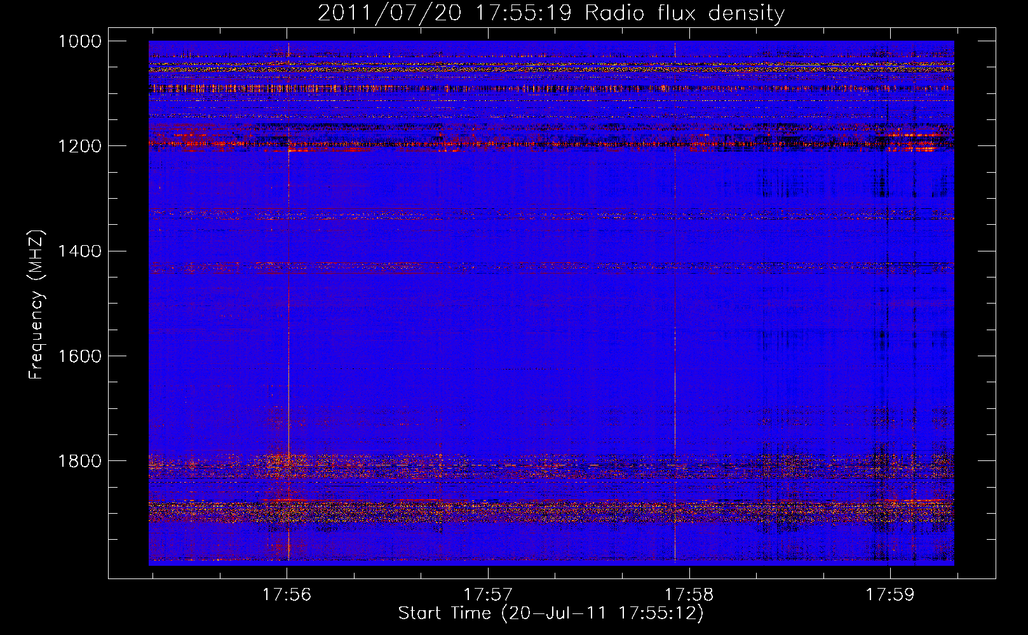1028x635 pixels.
Task: Select the 1000 frequency axis label
Action: point(79,41)
